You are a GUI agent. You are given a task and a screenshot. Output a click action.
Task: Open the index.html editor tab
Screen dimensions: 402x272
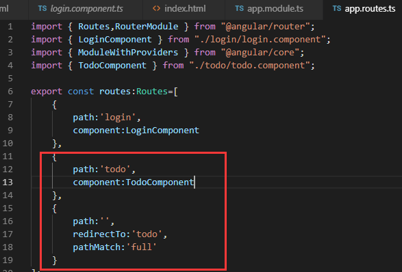pyautogui.click(x=184, y=9)
